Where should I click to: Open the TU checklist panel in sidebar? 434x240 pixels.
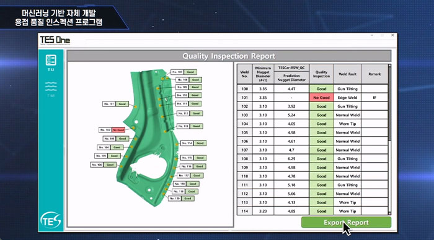point(51,62)
